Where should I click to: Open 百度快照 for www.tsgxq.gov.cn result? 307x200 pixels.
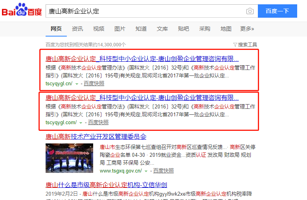click(x=163, y=171)
